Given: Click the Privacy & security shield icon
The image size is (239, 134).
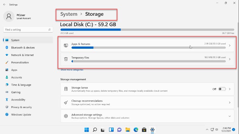Looking at the screenshot, I should (7, 107).
